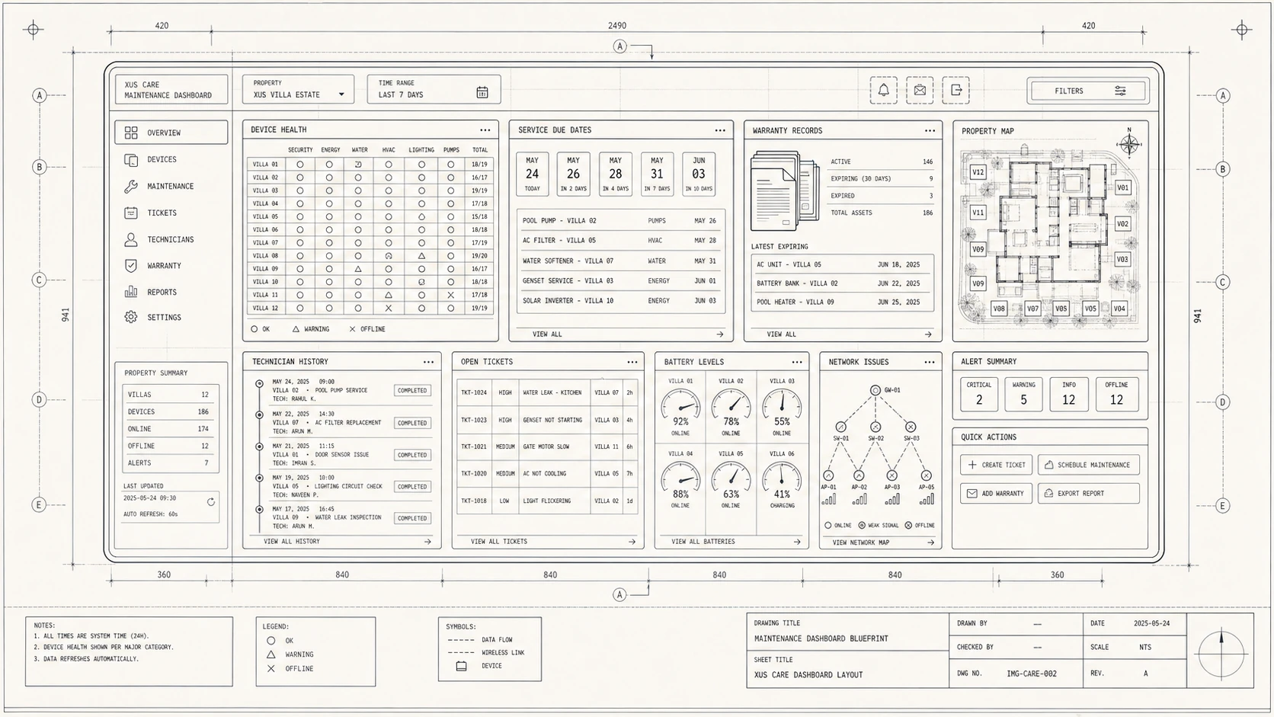The image size is (1274, 717).
Task: Click the May 19 timeline marker
Action: coord(259,478)
